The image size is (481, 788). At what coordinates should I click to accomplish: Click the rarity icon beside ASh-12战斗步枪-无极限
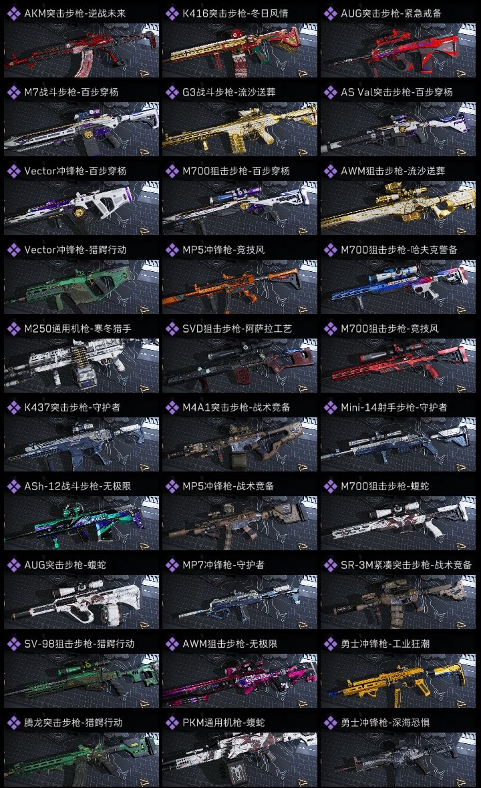tap(13, 486)
